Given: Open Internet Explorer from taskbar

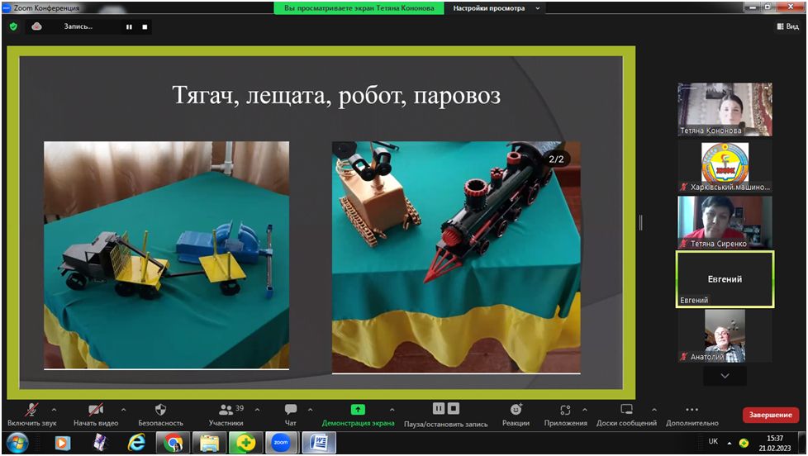Looking at the screenshot, I should 136,443.
